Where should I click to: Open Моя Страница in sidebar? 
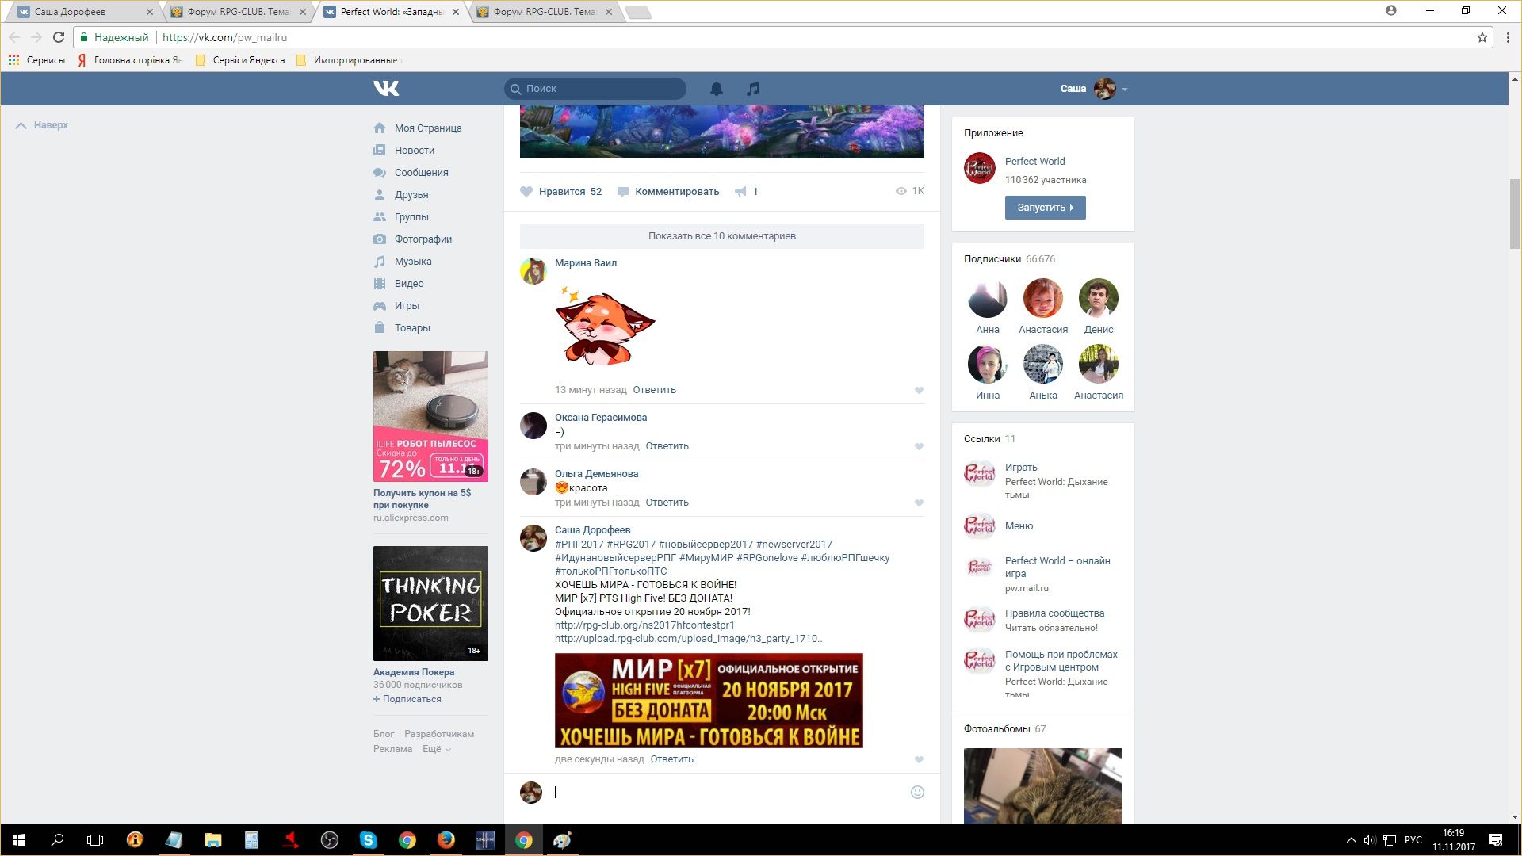tap(428, 128)
